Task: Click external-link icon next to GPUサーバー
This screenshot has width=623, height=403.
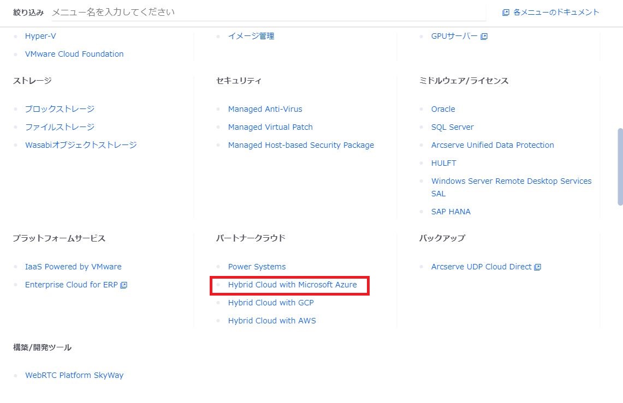Action: pyautogui.click(x=484, y=37)
